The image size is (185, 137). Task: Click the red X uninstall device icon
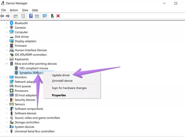tap(58, 16)
